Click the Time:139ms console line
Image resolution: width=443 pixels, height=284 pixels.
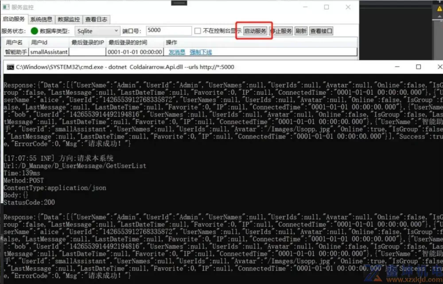(x=22, y=173)
